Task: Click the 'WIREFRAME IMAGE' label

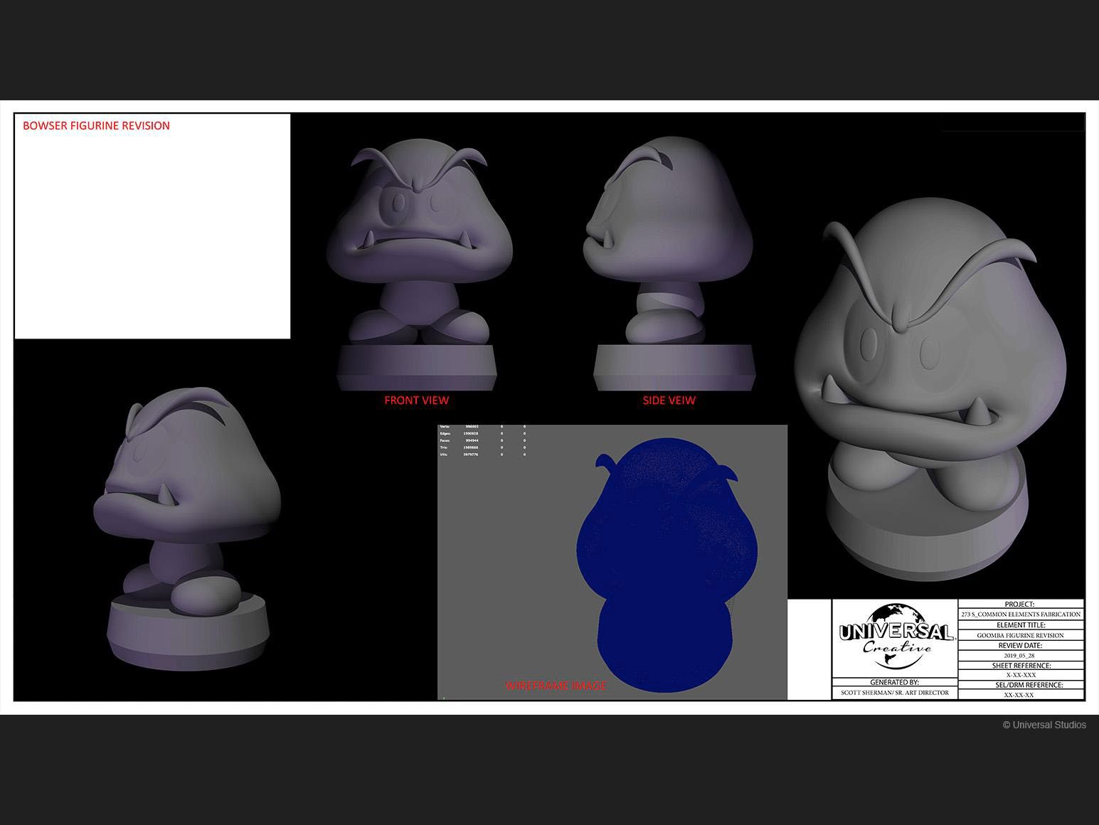Action: click(556, 686)
